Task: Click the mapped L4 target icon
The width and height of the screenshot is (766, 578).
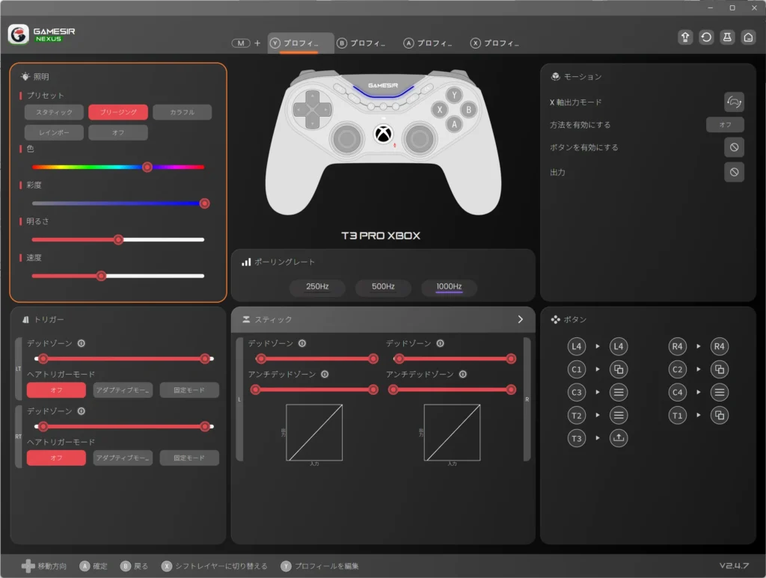Action: pos(619,346)
